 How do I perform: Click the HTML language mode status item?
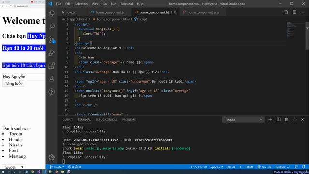(249, 167)
